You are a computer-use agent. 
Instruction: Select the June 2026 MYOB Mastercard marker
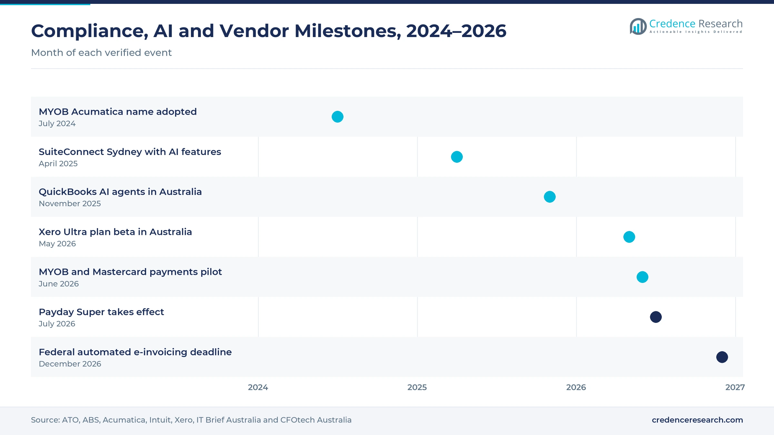(642, 277)
